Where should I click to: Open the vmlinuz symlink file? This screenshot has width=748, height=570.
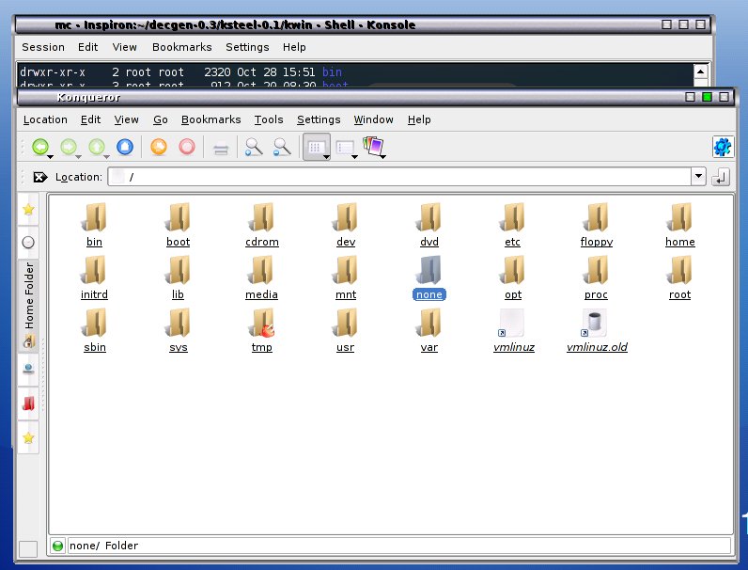tap(513, 330)
